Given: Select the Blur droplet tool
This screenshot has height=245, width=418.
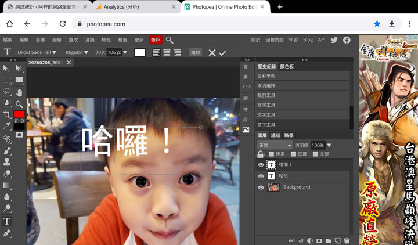Looking at the screenshot, I should tap(6, 197).
